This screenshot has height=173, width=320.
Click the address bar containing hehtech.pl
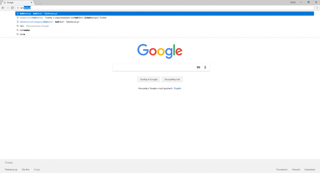(165, 8)
